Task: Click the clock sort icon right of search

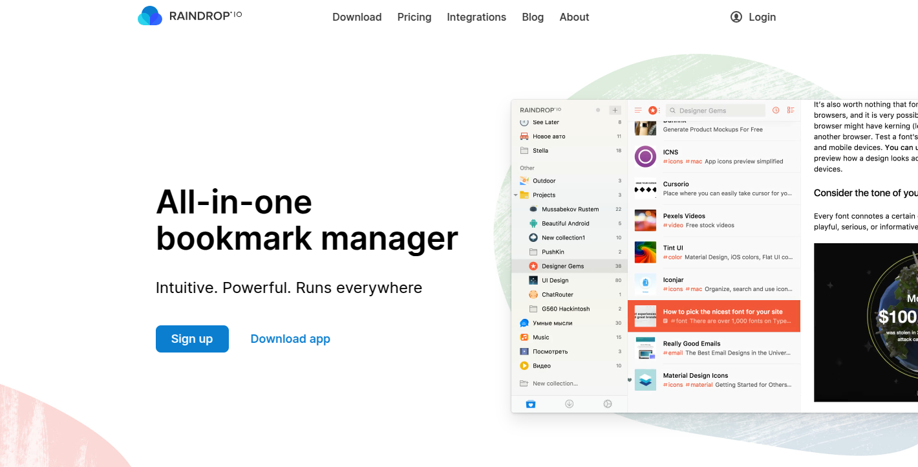Action: tap(776, 111)
